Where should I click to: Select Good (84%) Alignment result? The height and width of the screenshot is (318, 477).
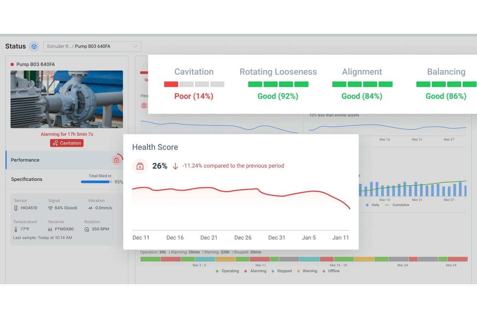tap(362, 96)
